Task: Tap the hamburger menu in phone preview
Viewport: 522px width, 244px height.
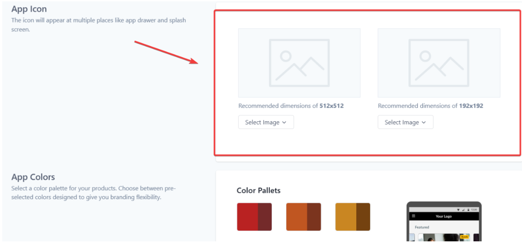Action: (x=414, y=216)
